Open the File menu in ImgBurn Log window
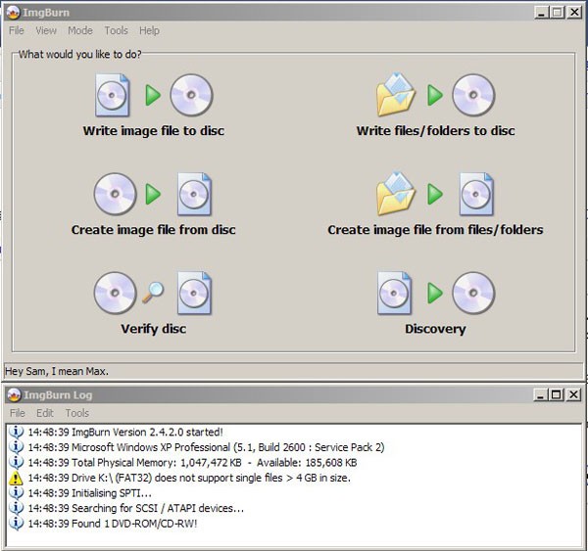588x551 pixels. pyautogui.click(x=18, y=413)
